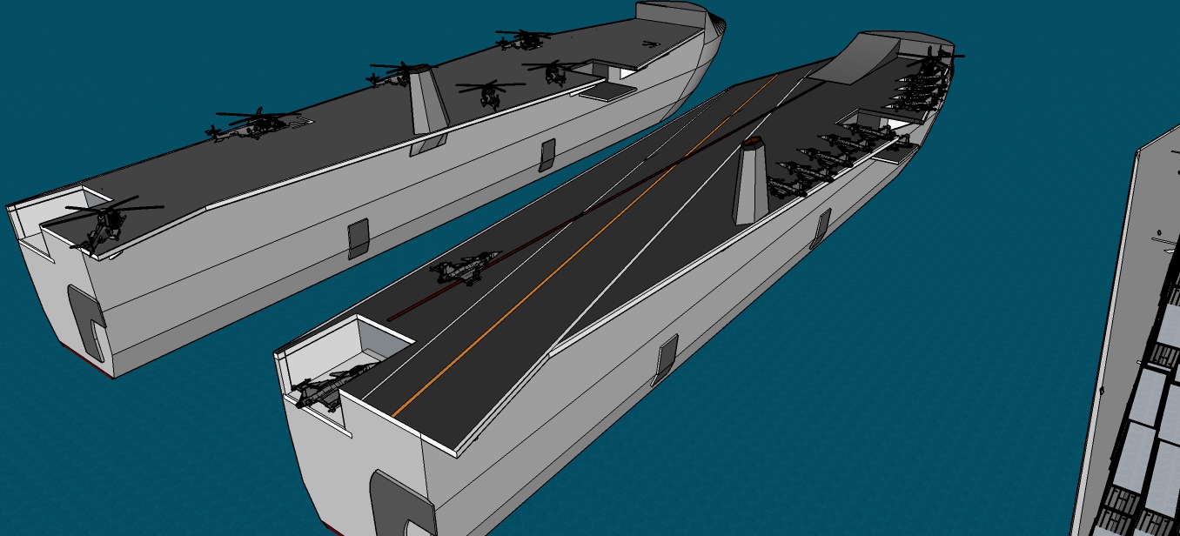Click the stern door of the helicopter carrier
The image size is (1180, 536).
click(86, 322)
